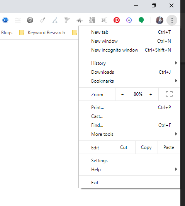The width and height of the screenshot is (185, 206).
Task: Expand the More tools submenu
Action: 129,134
